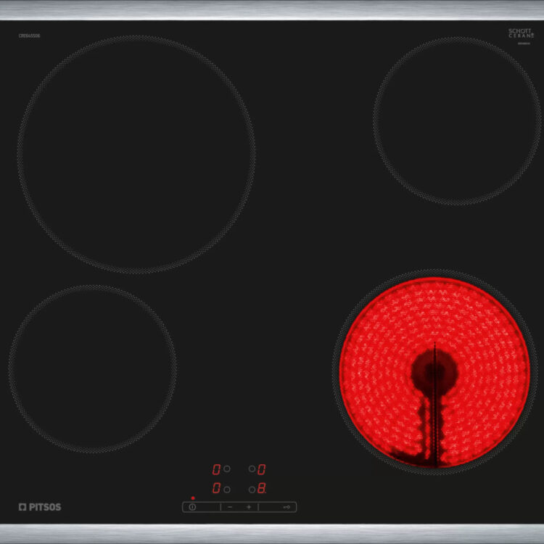This screenshot has height=544, width=544.
Task: Click the model number text top-left
Action: [x=30, y=36]
